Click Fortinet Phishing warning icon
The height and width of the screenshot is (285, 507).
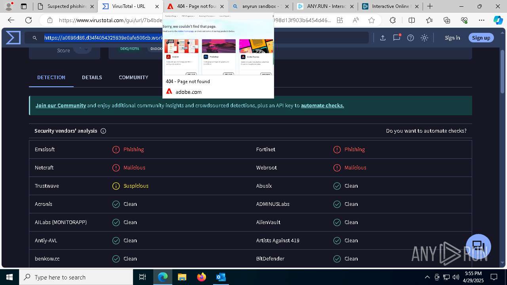point(337,150)
